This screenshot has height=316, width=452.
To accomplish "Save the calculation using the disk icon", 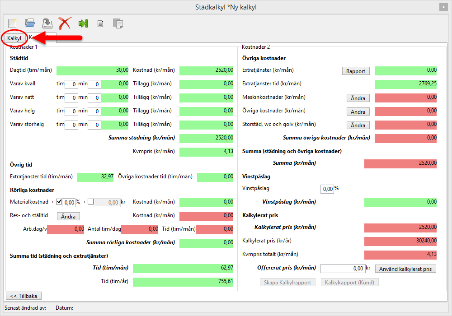I will tap(47, 23).
